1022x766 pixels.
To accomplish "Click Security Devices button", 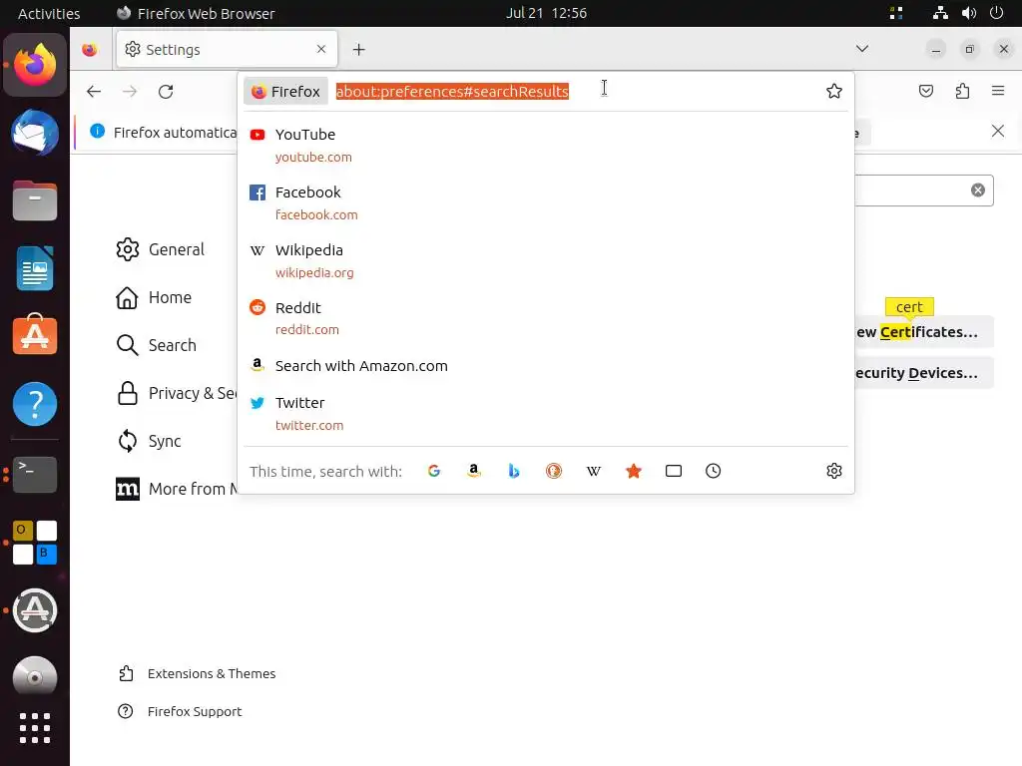I will pos(924,373).
